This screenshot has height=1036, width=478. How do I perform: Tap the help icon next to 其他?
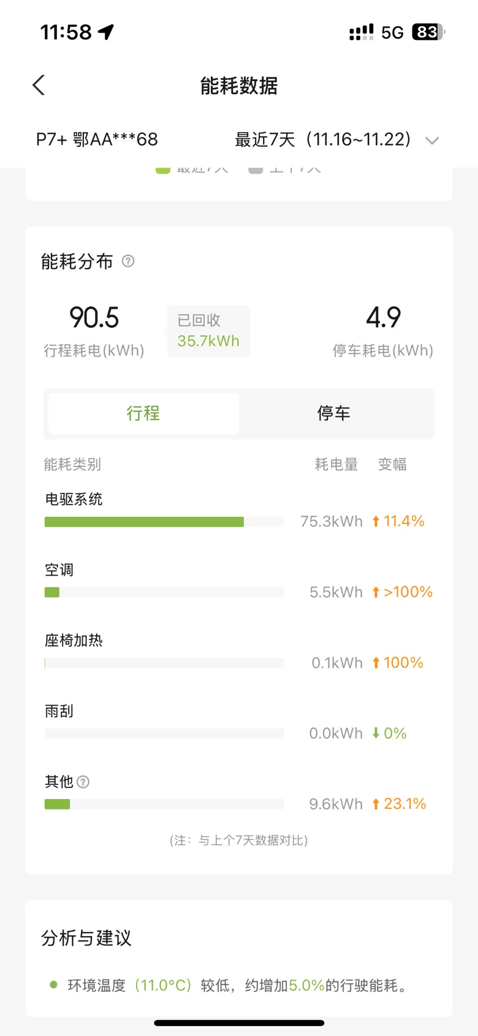(83, 782)
